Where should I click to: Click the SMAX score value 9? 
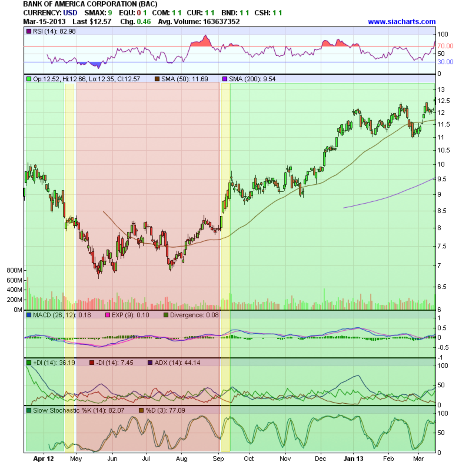pos(110,13)
